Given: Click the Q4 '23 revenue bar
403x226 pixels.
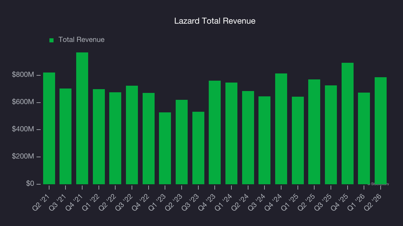Looking at the screenshot, I should pos(215,132).
